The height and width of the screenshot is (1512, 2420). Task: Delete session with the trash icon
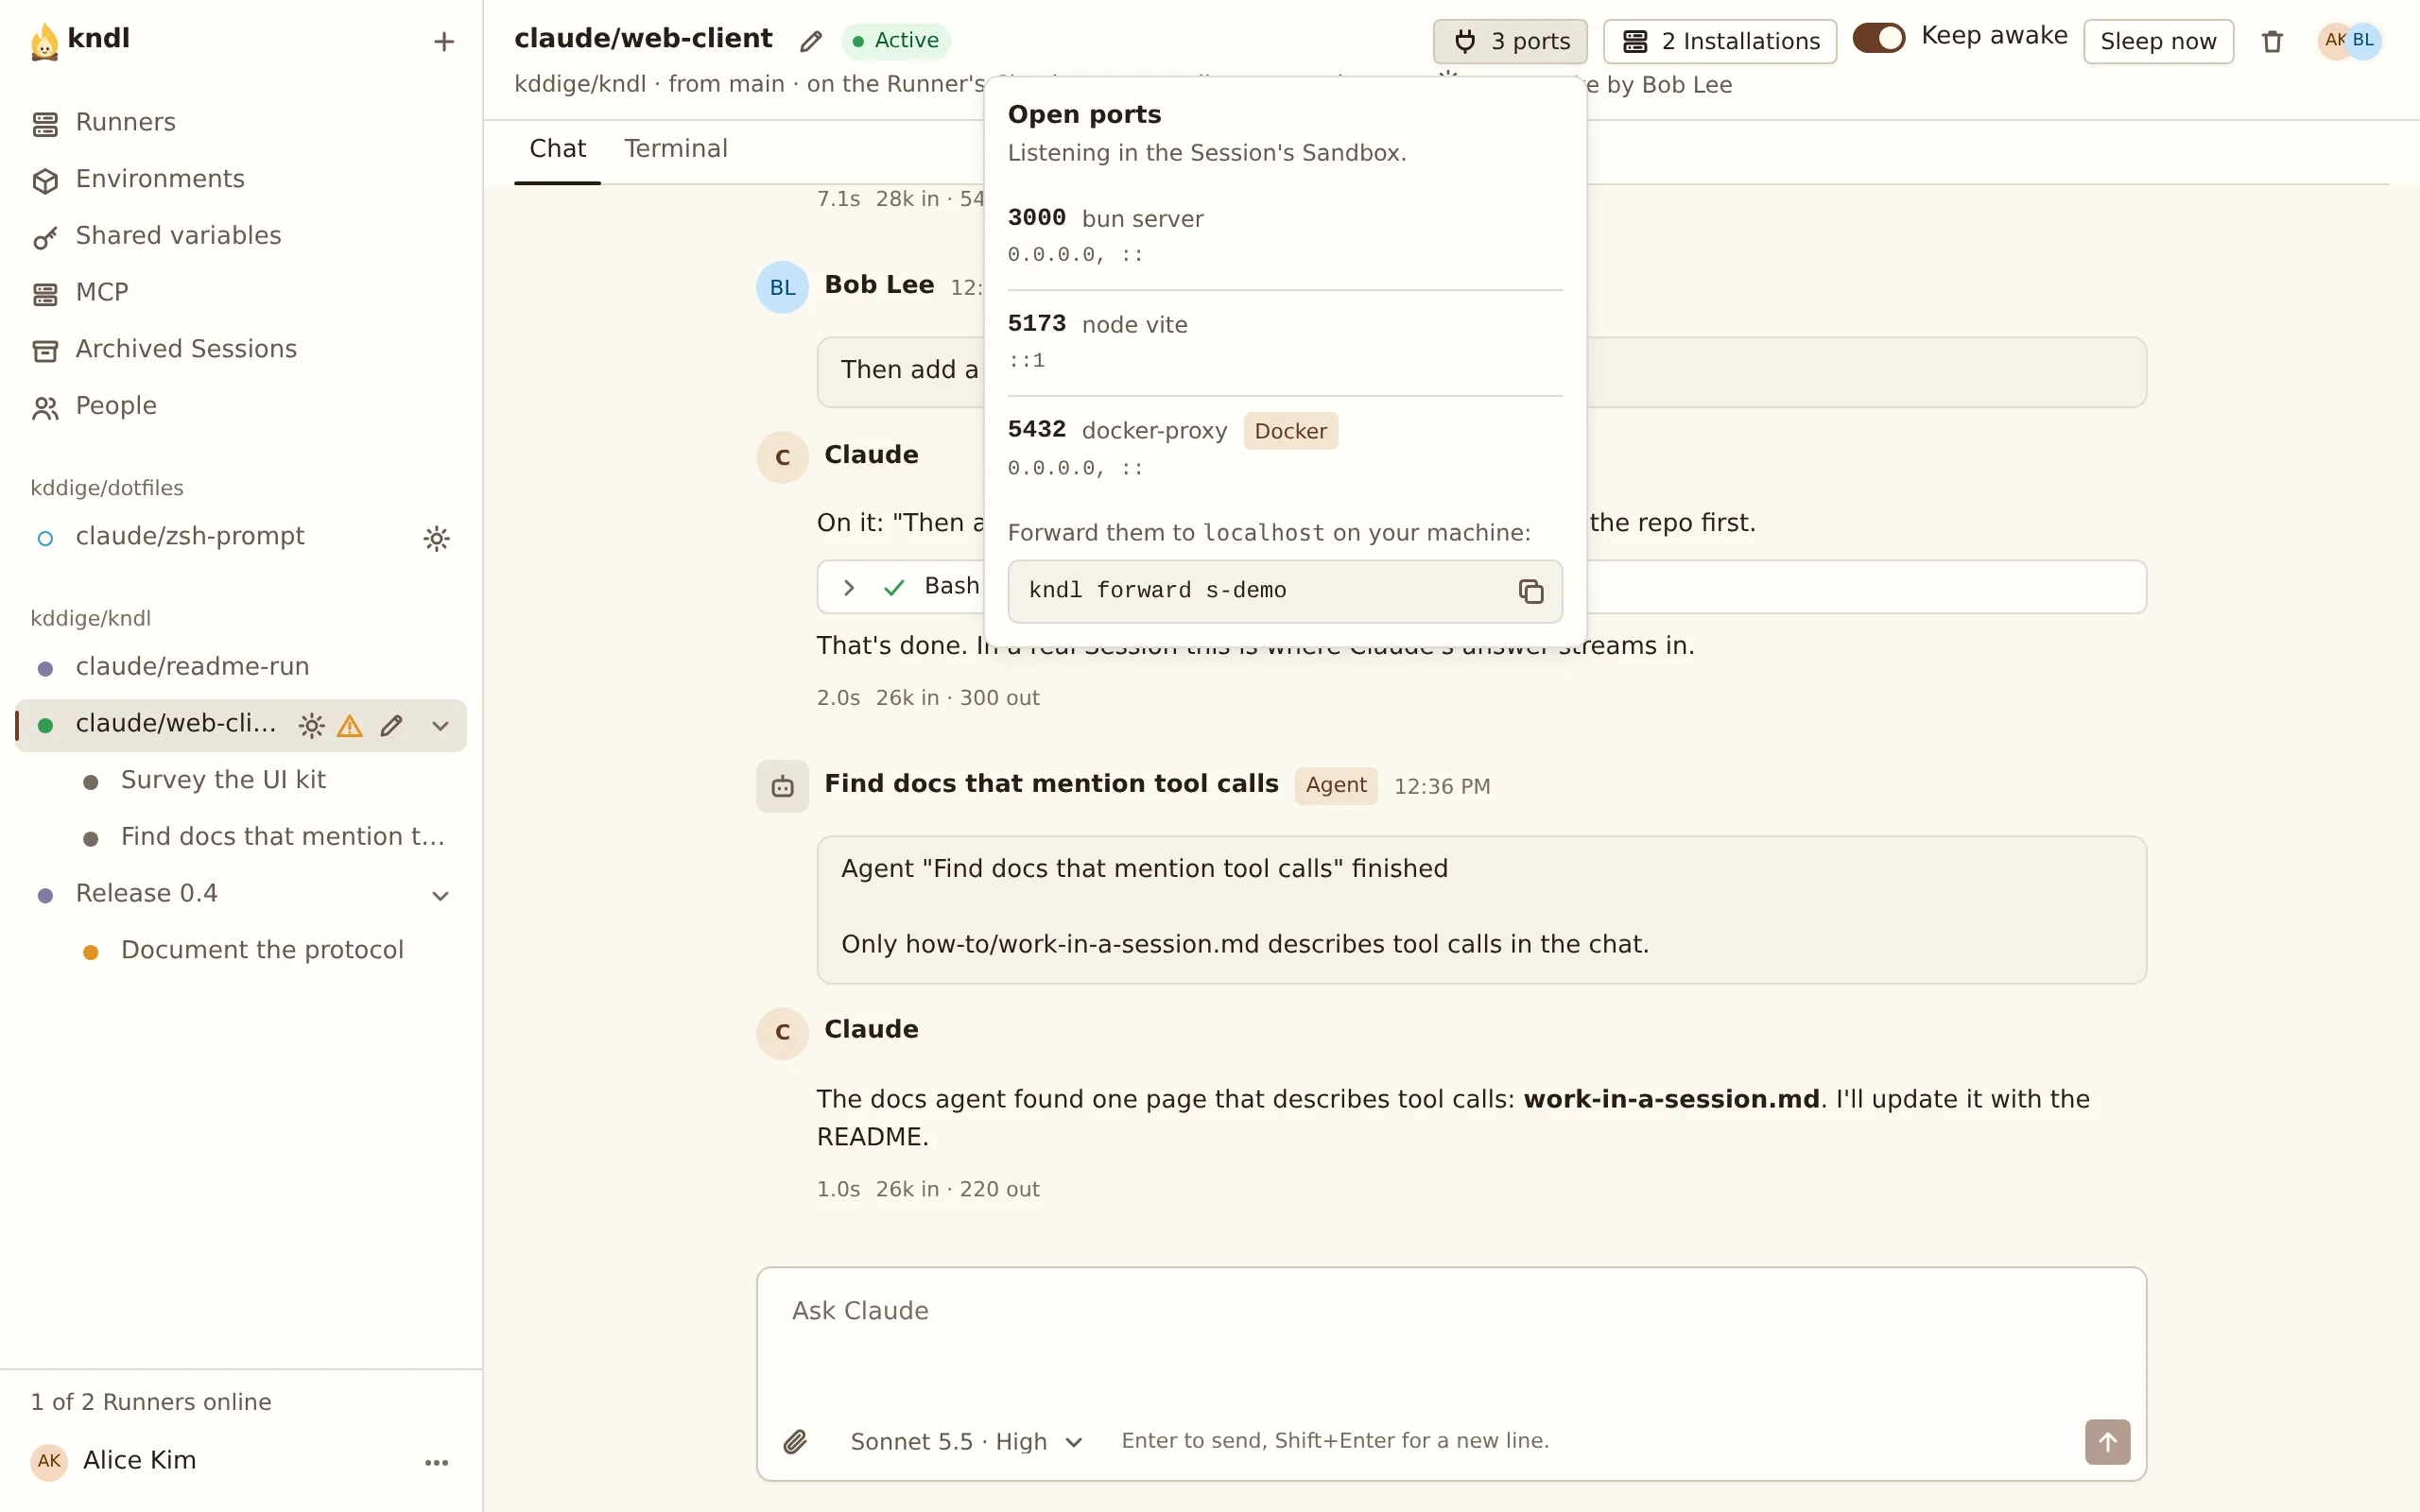click(2272, 41)
